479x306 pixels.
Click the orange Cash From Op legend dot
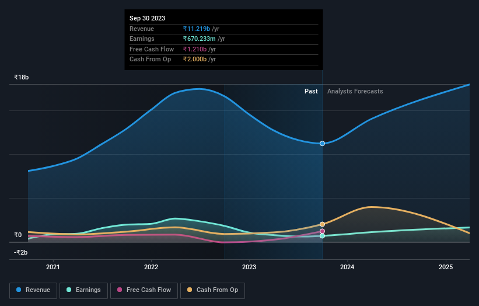tap(190, 290)
